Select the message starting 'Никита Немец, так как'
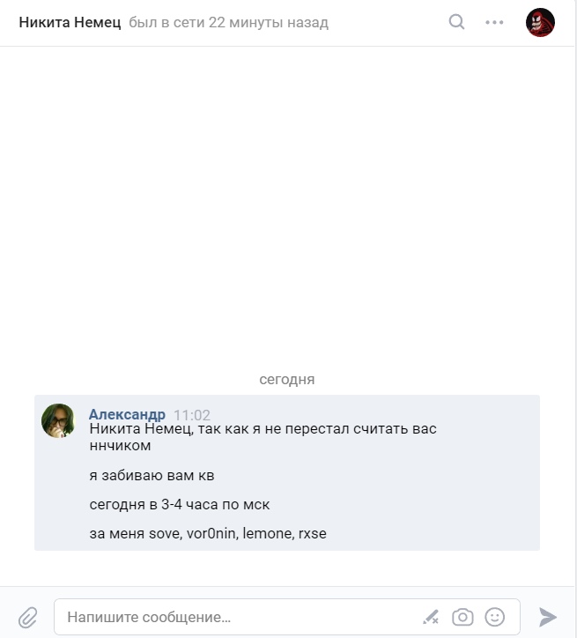The width and height of the screenshot is (577, 638). 263,437
